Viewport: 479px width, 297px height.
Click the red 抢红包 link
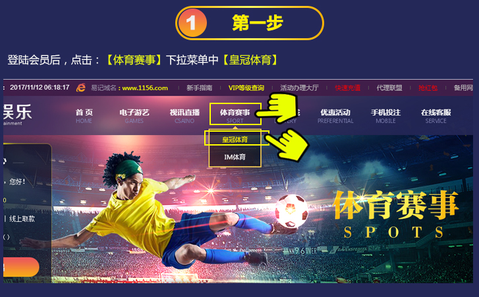pyautogui.click(x=428, y=88)
